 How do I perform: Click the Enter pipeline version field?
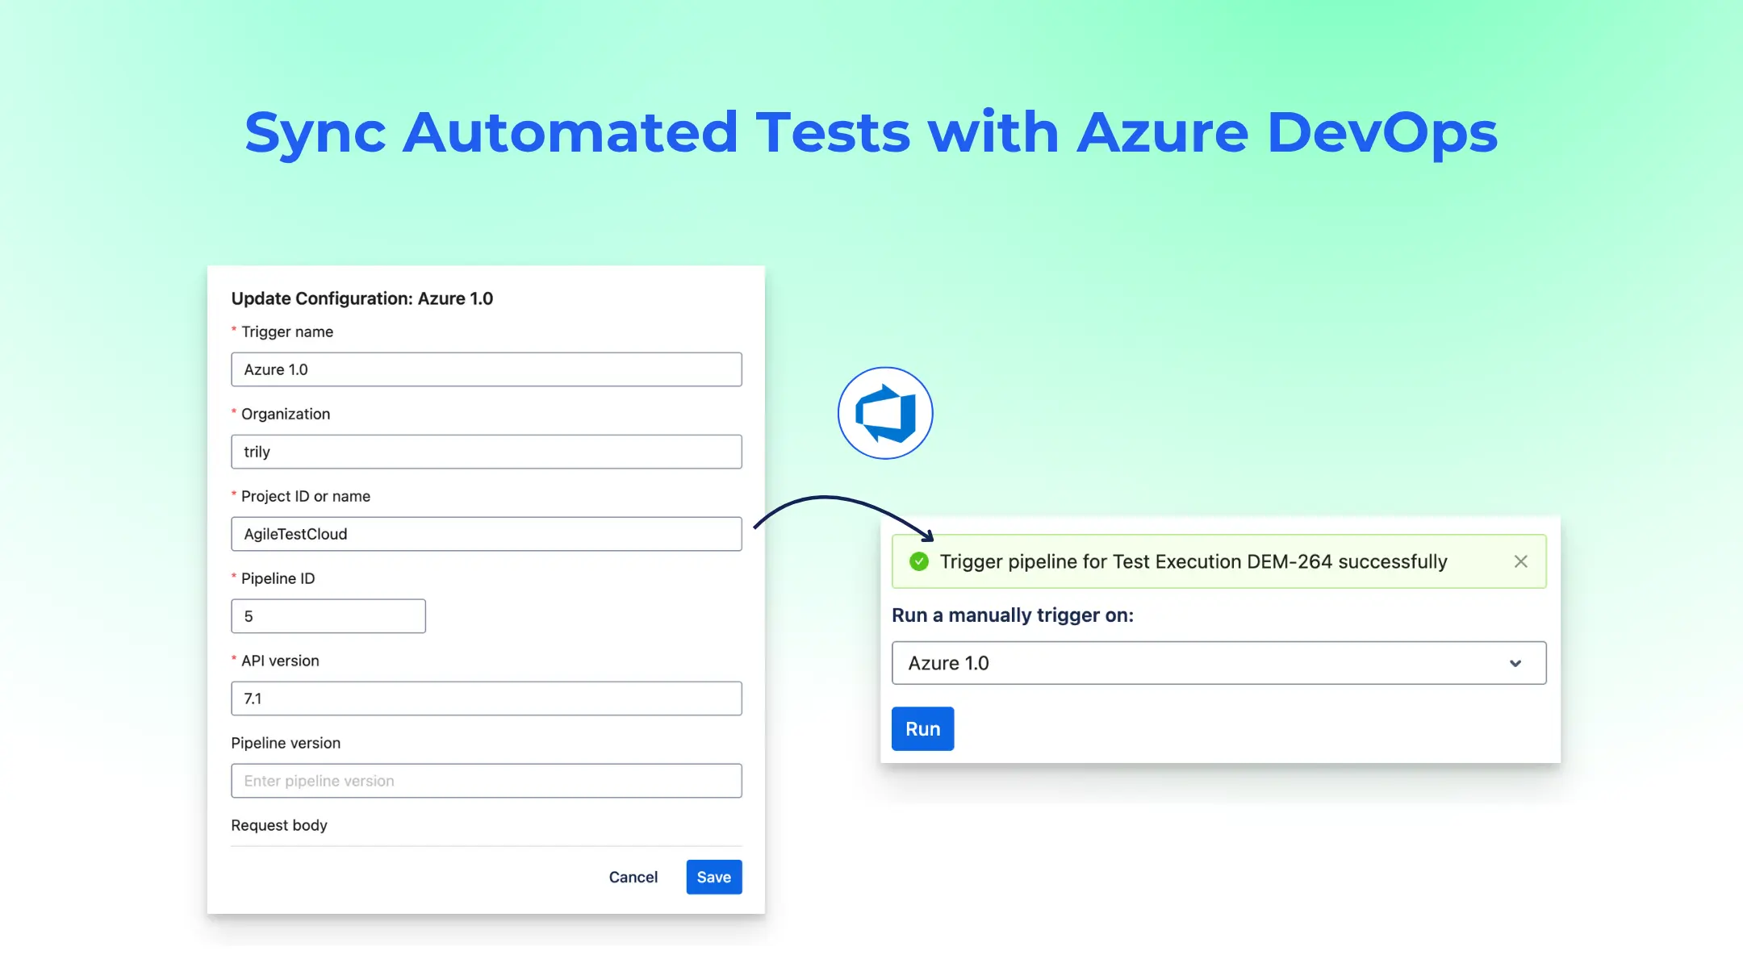click(x=487, y=781)
